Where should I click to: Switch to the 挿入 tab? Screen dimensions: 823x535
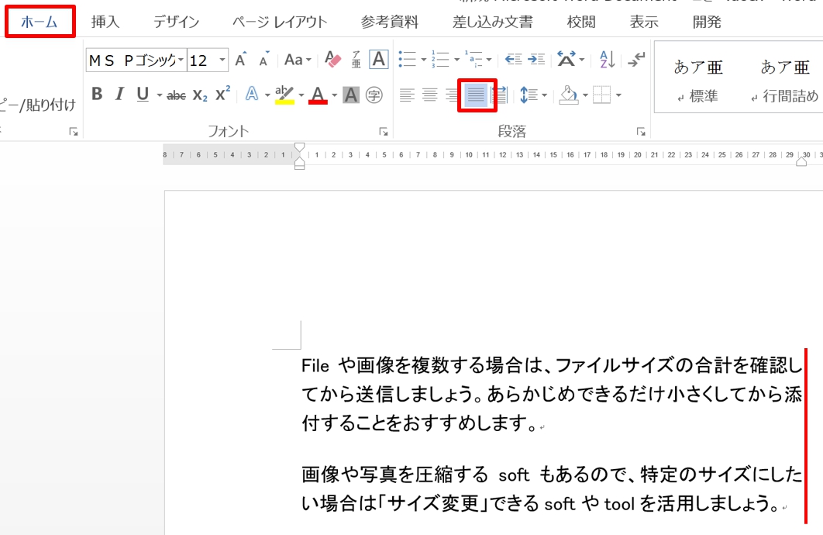[x=105, y=22]
